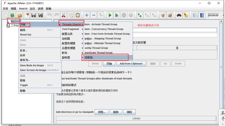Click the Help question mark toolbar icon
The height and width of the screenshot is (126, 225).
(202, 15)
